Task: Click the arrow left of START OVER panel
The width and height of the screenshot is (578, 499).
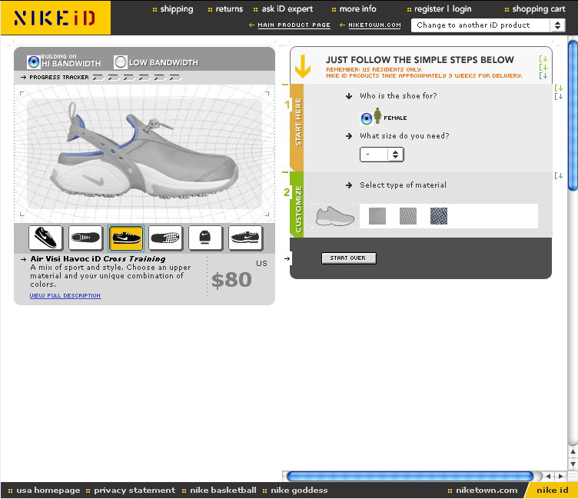Action: coord(287,258)
